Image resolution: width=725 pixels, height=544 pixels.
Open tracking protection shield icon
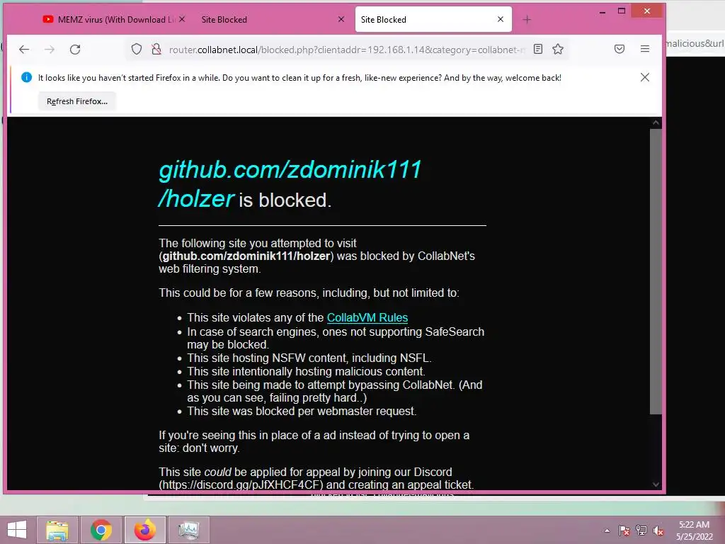(x=137, y=49)
